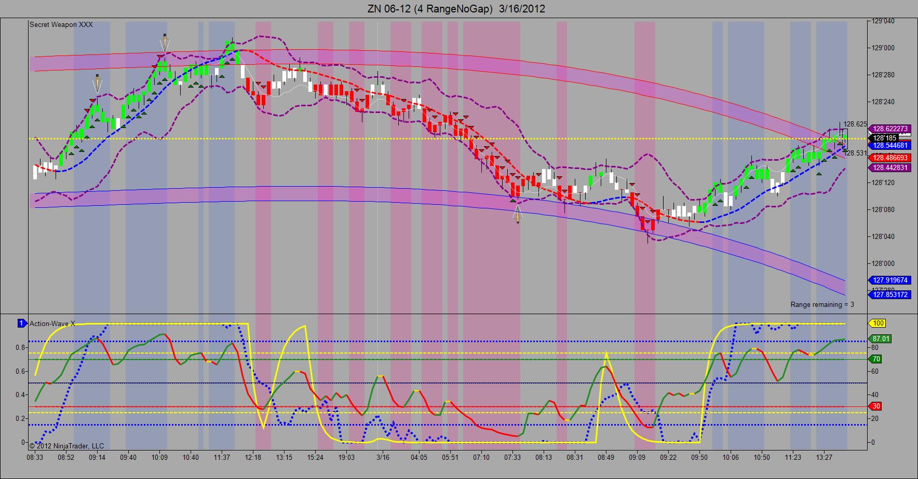Screen dimensions: 918x479
Task: Click the 129'000 price axis label
Action: point(883,48)
